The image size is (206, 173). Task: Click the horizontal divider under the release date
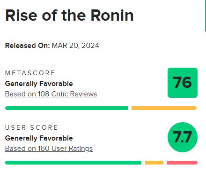click(101, 59)
